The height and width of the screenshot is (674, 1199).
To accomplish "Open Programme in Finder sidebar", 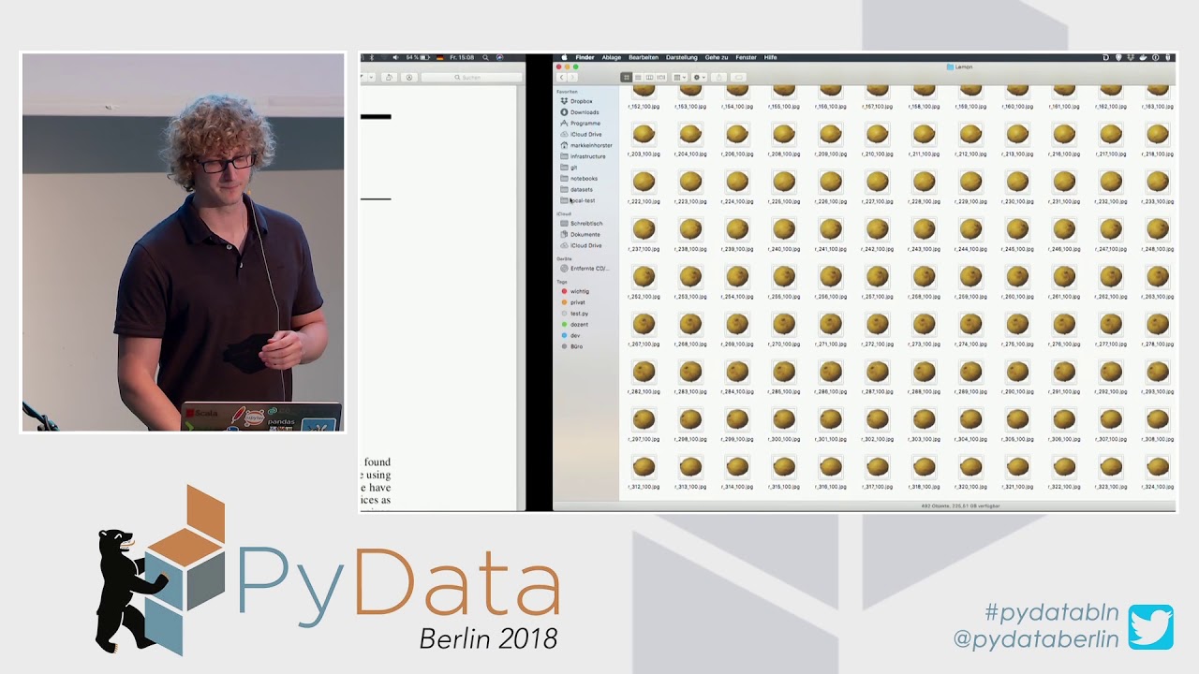I will [585, 123].
